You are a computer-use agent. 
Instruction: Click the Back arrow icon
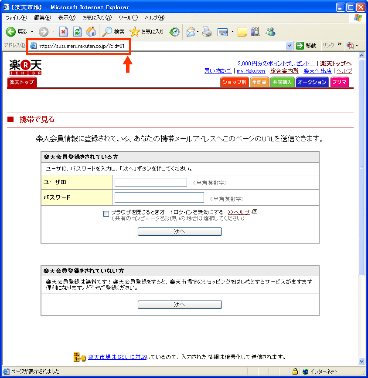[x=10, y=32]
